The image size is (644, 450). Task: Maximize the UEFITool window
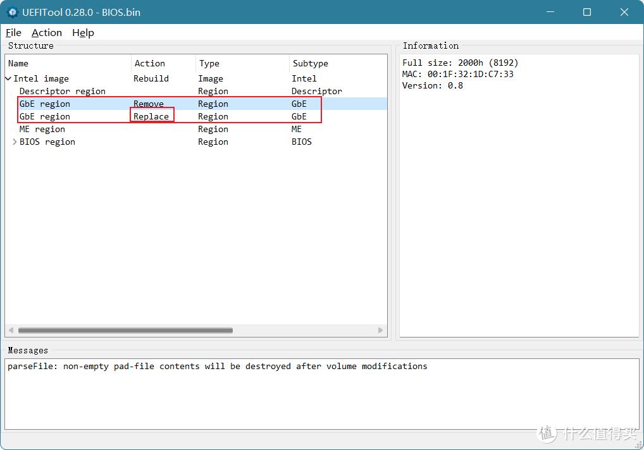click(586, 12)
